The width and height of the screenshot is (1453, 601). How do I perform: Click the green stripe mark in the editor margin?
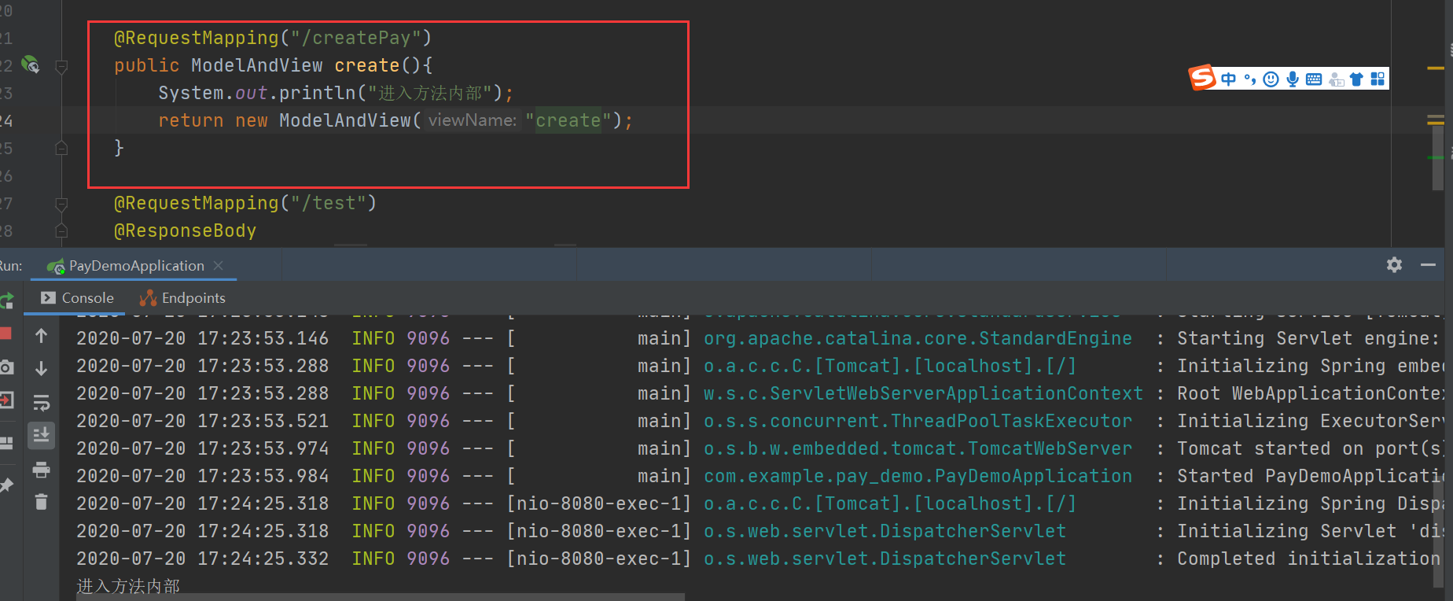[1436, 157]
